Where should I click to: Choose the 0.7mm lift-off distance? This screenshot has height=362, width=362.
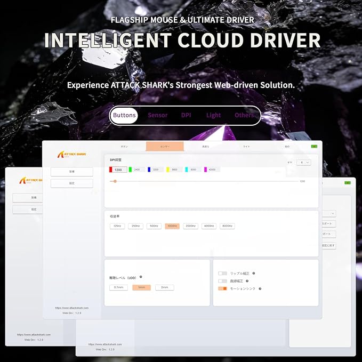118,287
